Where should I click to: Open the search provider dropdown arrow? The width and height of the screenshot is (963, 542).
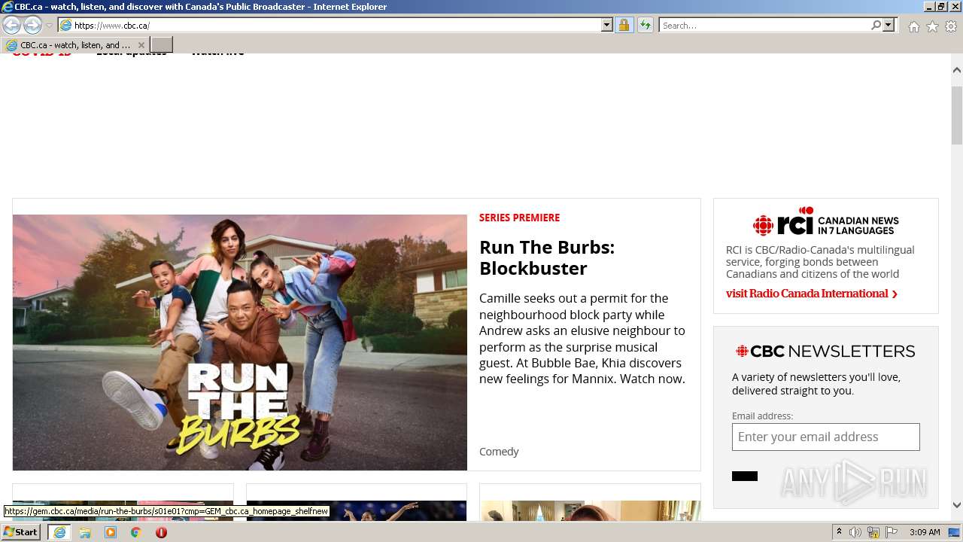tap(889, 25)
